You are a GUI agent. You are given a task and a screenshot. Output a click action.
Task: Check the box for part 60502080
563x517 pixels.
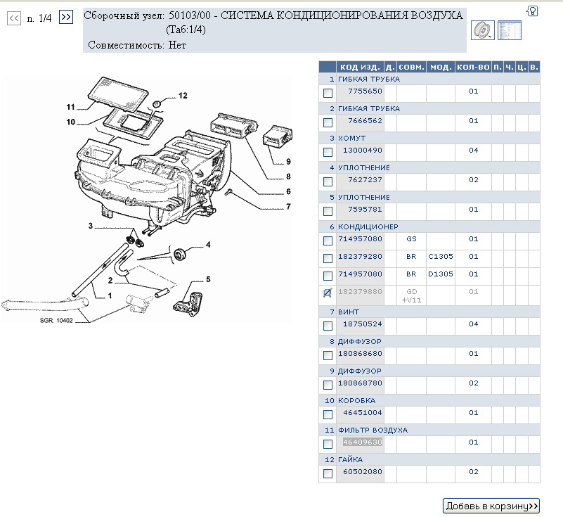[x=328, y=473]
